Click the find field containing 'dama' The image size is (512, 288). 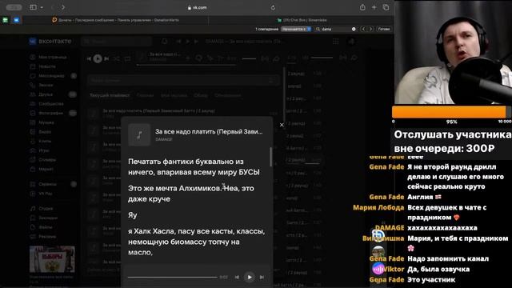click(x=335, y=29)
